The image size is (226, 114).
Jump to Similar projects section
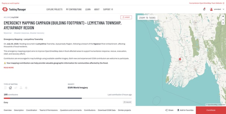[x=124, y=110]
